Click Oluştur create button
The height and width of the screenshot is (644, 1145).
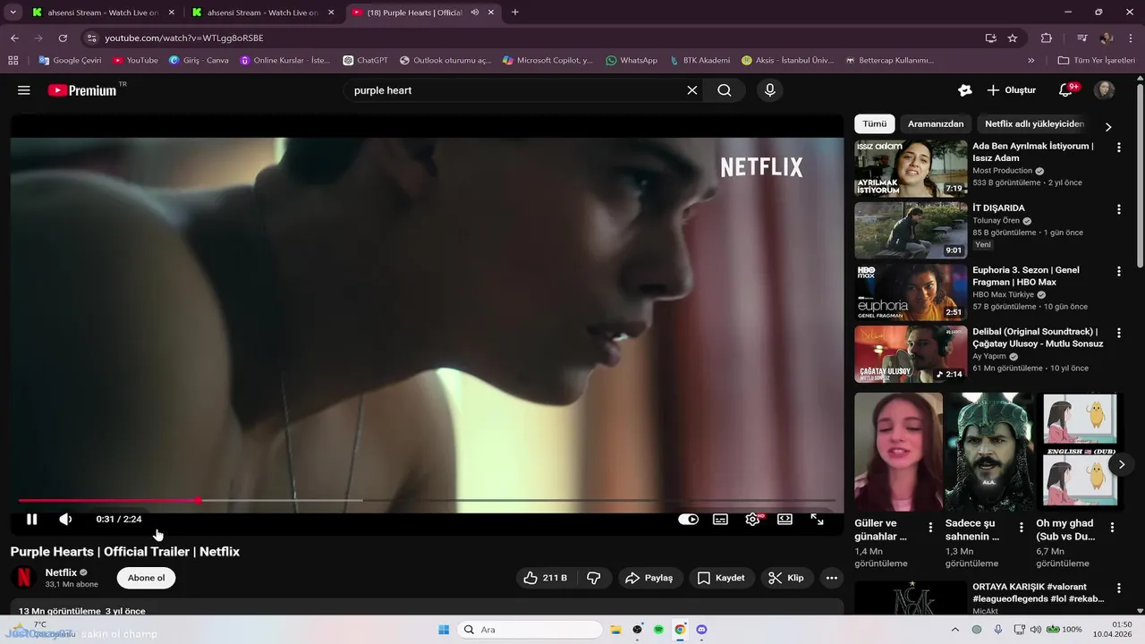coord(1011,90)
